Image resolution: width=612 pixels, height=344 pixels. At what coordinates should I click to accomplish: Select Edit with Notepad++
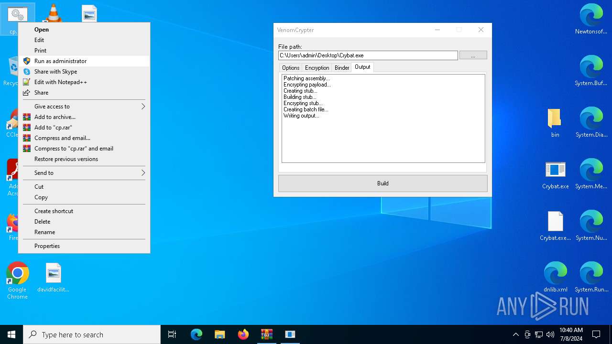[84, 82]
